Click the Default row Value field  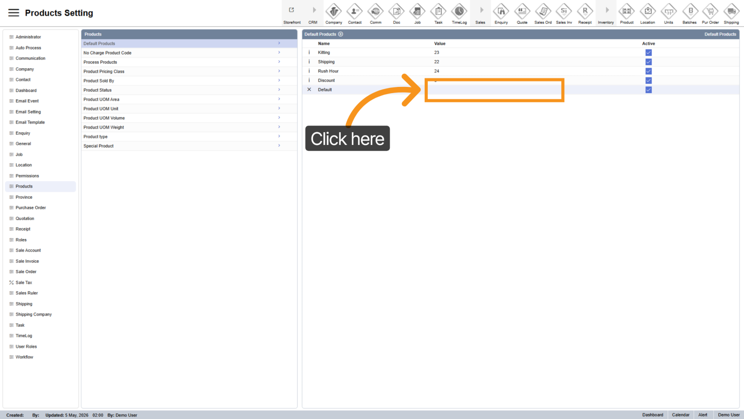click(x=494, y=90)
